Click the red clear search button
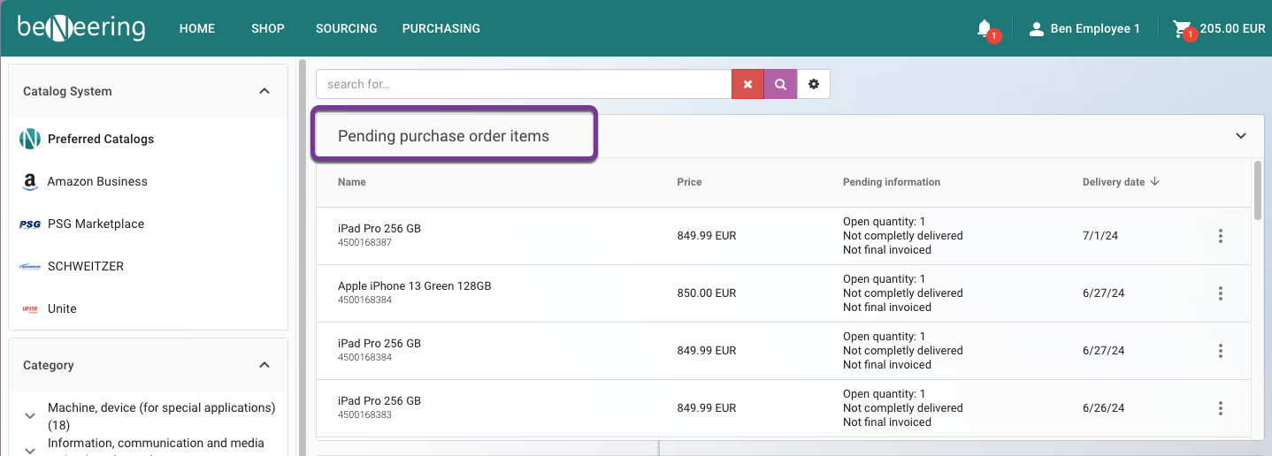This screenshot has width=1272, height=456. pyautogui.click(x=747, y=85)
